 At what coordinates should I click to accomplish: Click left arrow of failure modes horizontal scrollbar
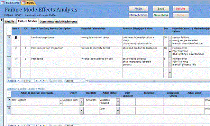pyautogui.click(x=87, y=81)
